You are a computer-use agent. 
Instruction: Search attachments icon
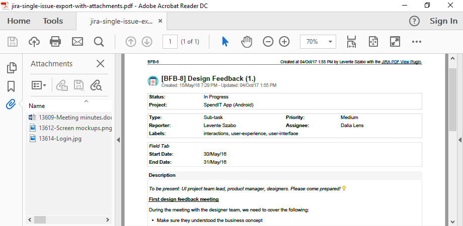pos(96,85)
